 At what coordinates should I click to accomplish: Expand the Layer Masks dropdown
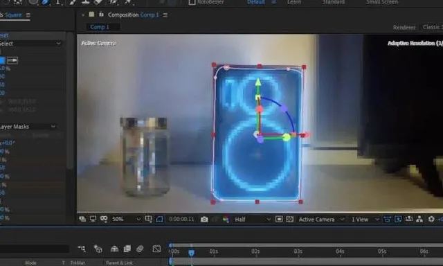tap(28, 127)
